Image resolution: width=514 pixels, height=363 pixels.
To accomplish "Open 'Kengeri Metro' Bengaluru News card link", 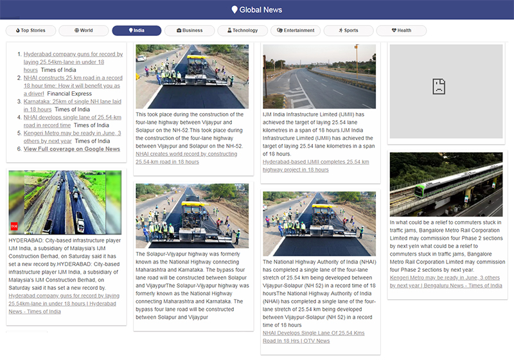I will [x=446, y=281].
